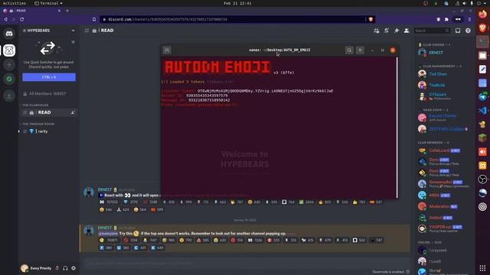Open the Terminal app menu in top bar
Viewport: 490px width, 275px height.
(x=48, y=3)
